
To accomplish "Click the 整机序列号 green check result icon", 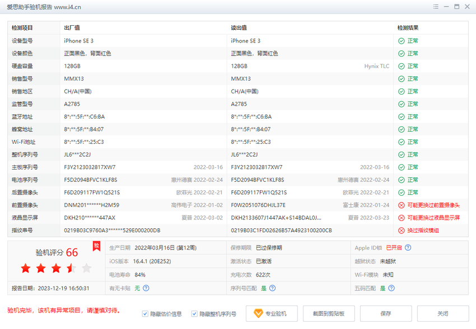I will tap(402, 154).
